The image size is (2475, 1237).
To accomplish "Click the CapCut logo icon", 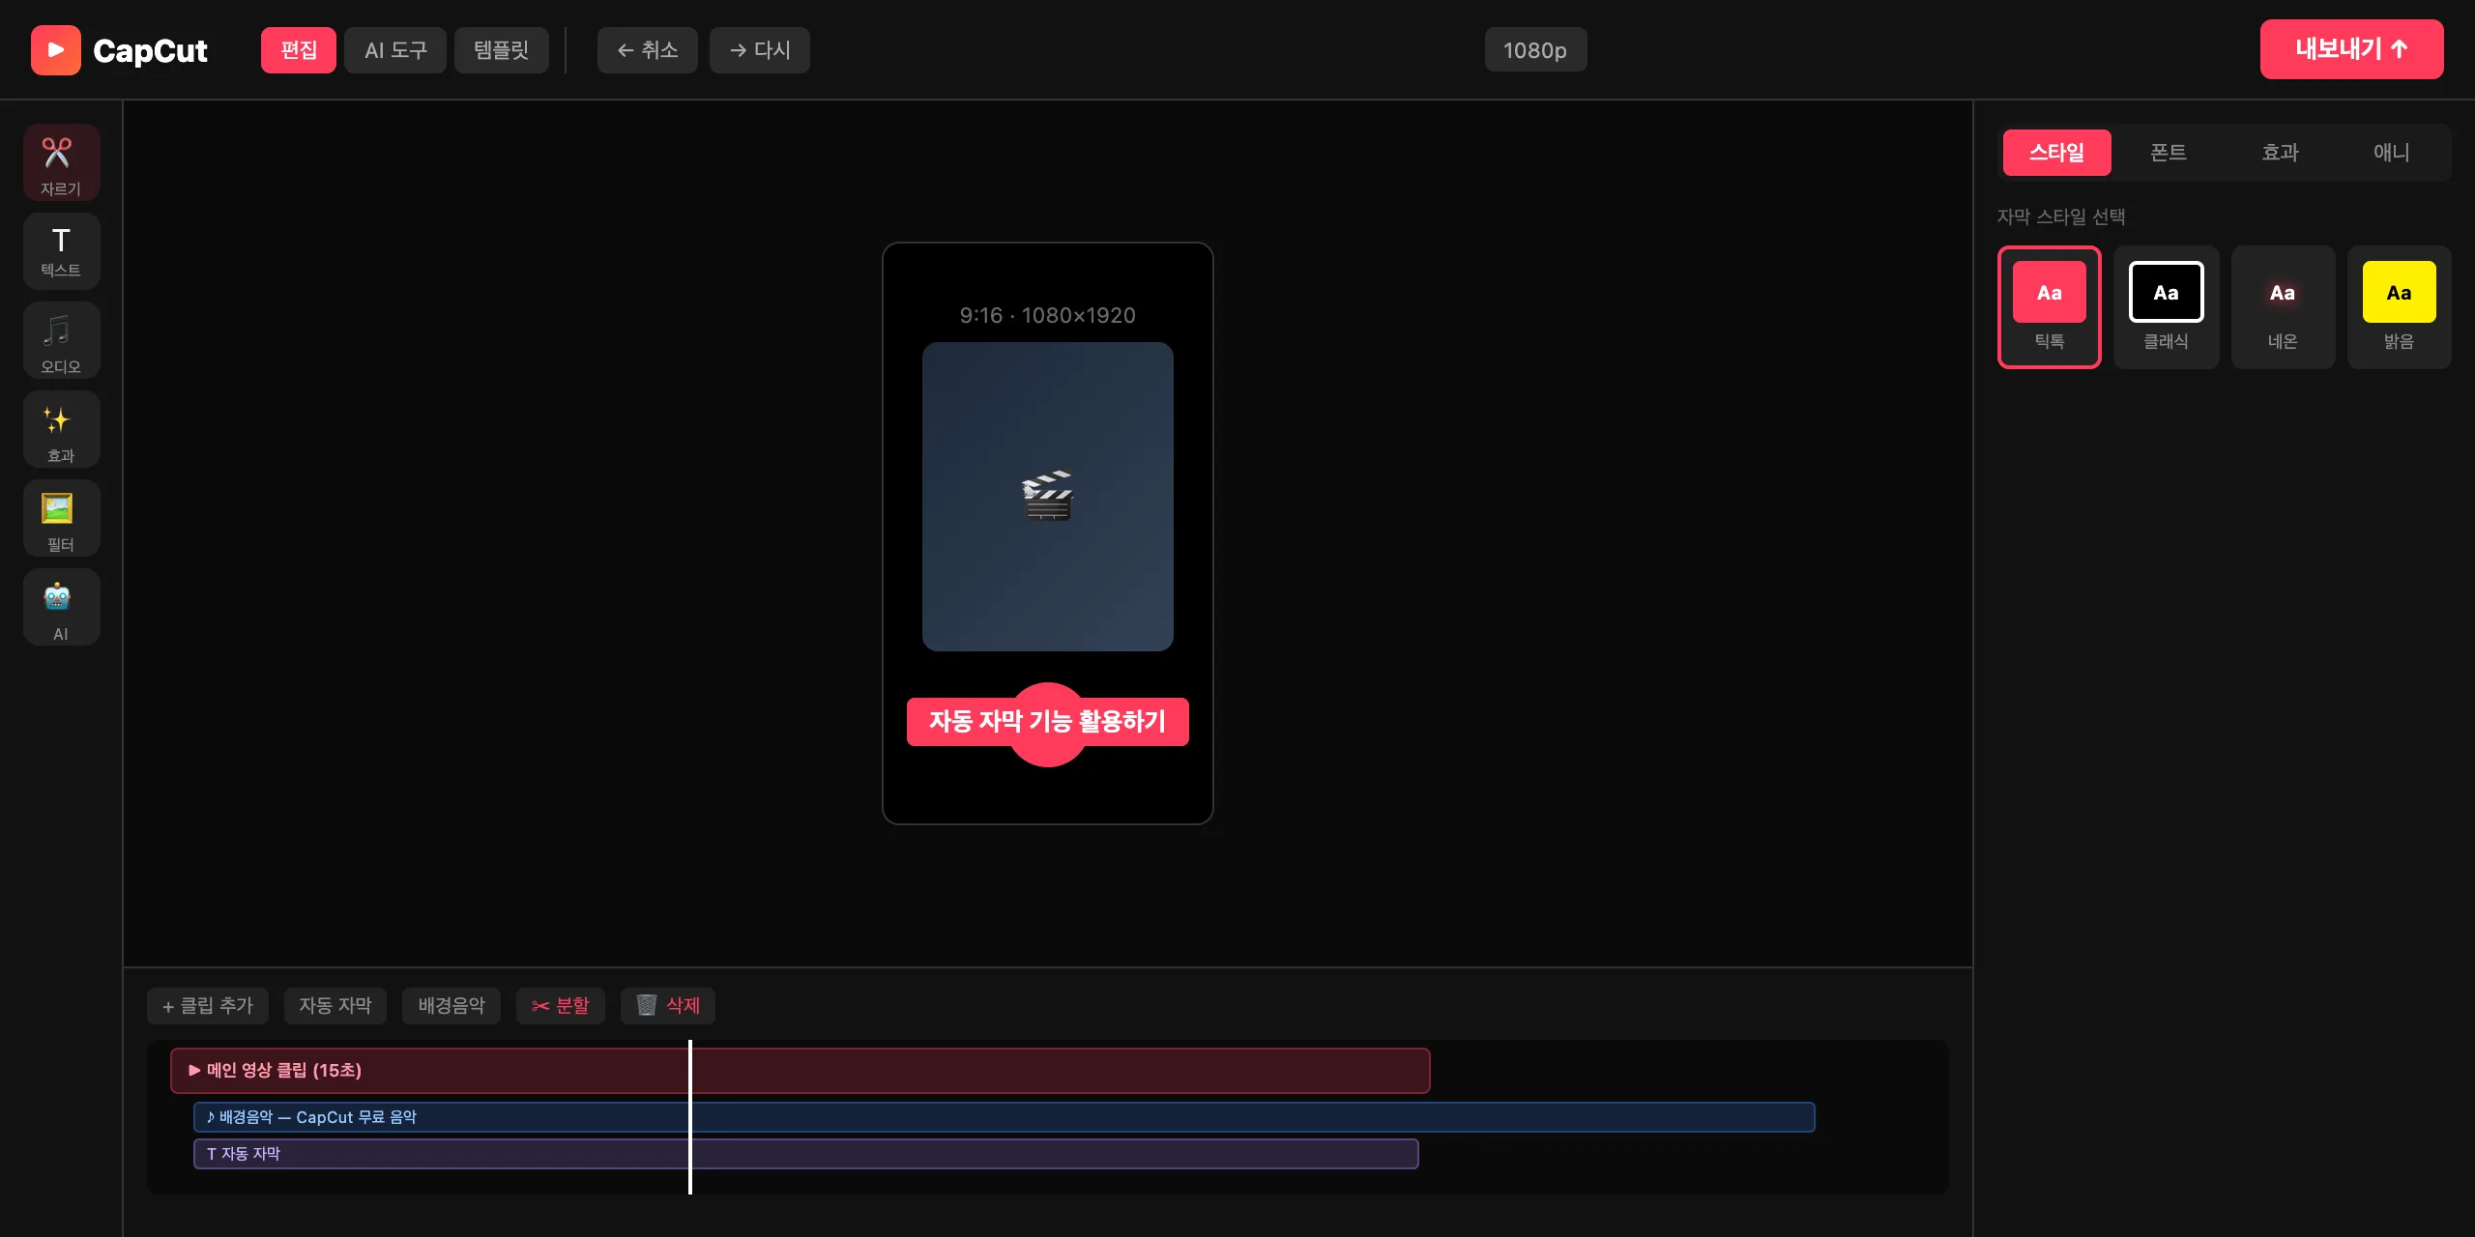I will tap(56, 50).
